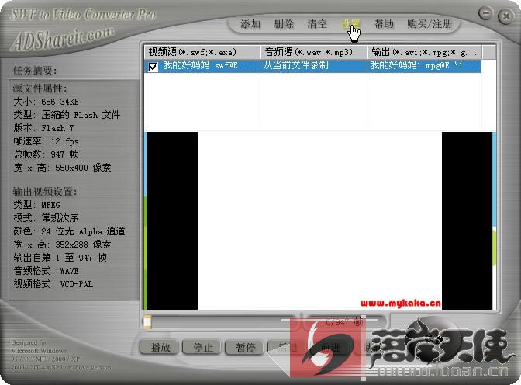The height and width of the screenshot is (385, 521).
Task: Click the www.mykaka.cn link in preview
Action: 400,303
